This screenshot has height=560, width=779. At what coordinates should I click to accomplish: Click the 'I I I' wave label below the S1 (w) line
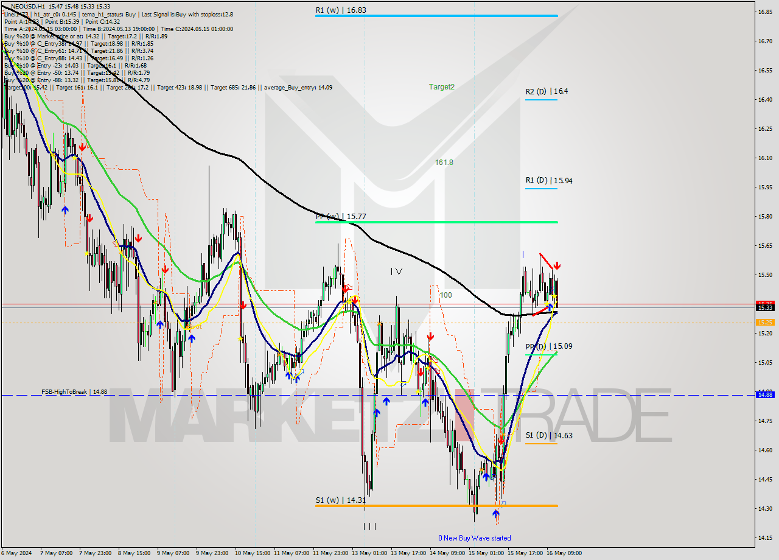pos(369,527)
